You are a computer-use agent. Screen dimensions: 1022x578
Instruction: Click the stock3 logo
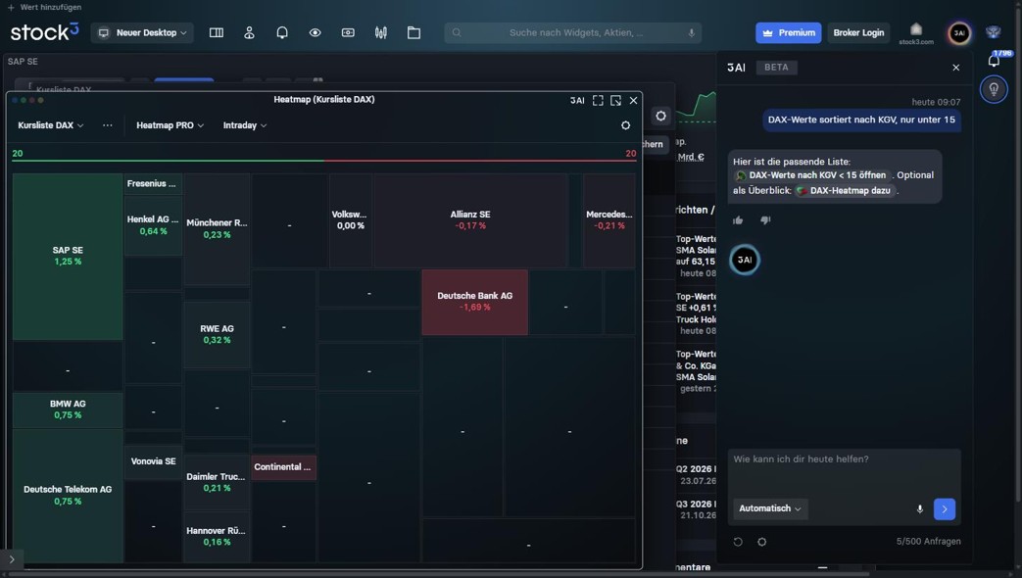pyautogui.click(x=44, y=32)
